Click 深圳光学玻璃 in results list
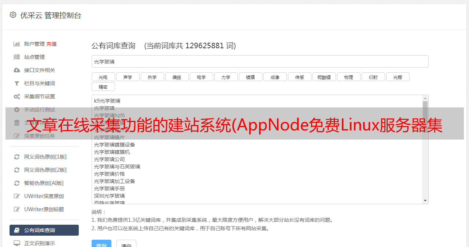469x247 pixels. (109, 196)
